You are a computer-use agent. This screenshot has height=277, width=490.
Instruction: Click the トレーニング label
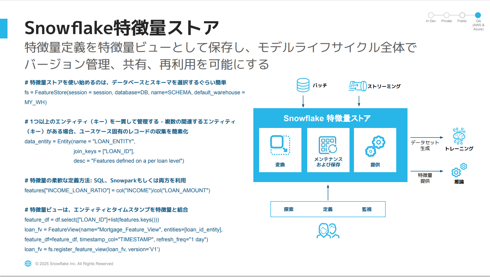459,148
